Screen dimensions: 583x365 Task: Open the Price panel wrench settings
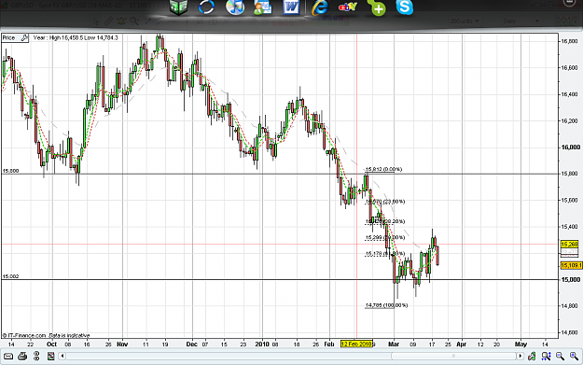pos(24,37)
